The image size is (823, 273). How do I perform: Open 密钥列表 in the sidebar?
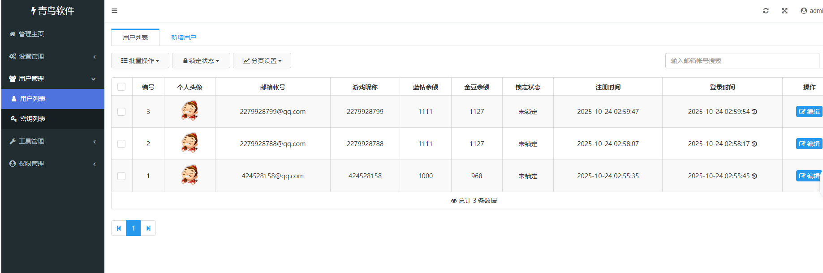click(33, 119)
